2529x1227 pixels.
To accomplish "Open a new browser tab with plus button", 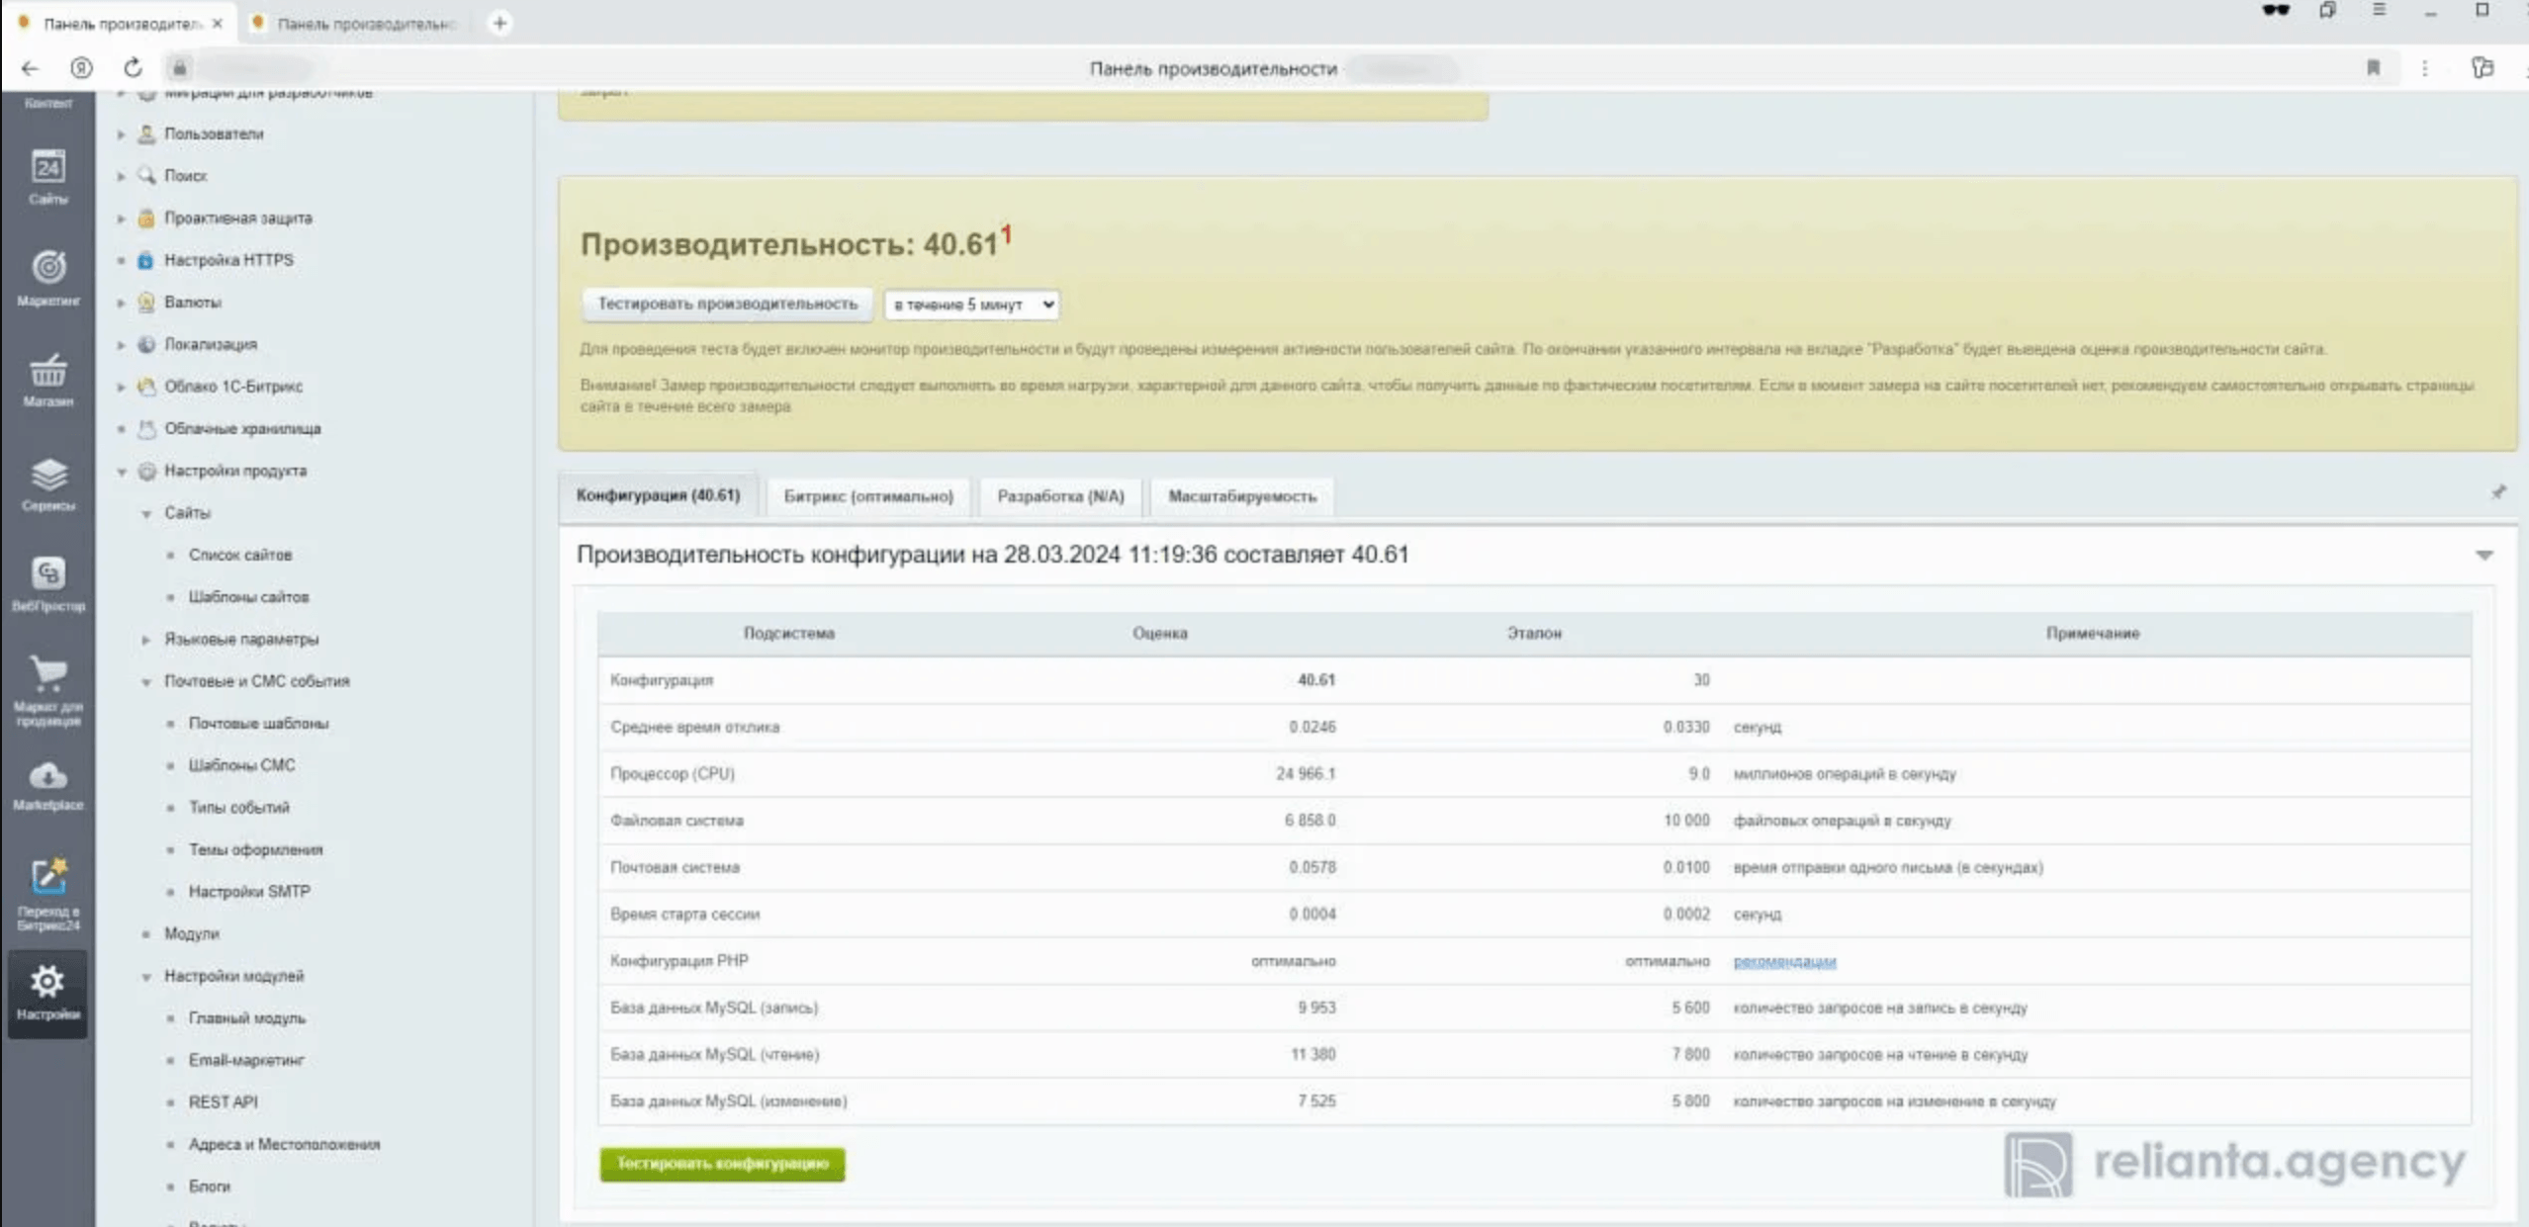I will pyautogui.click(x=499, y=23).
